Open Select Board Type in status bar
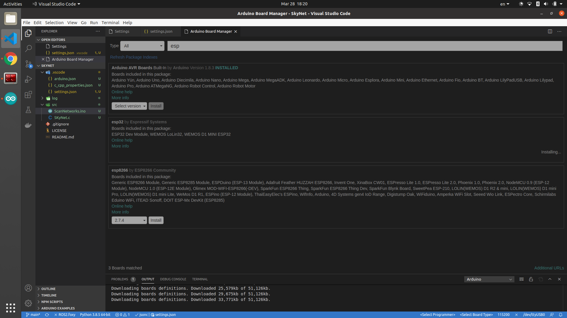Screen dimensions: 567x318 476,315
